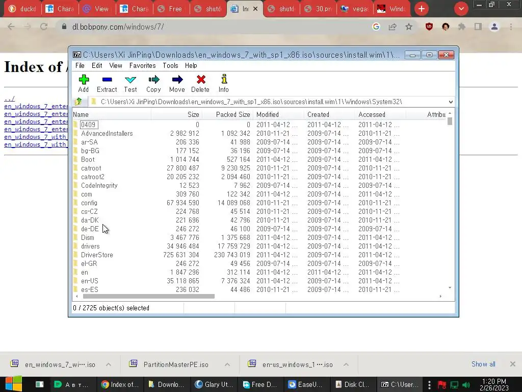Open the File menu in 7-Zip
Image resolution: width=522 pixels, height=392 pixels.
80,65
